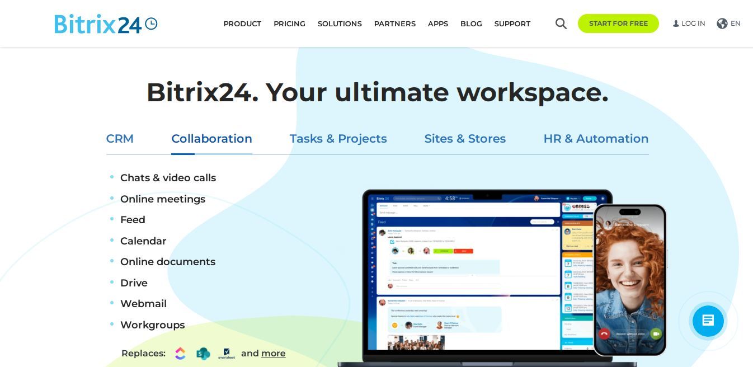Click the underlined more link
Screen dimensions: 753x367
click(x=273, y=353)
